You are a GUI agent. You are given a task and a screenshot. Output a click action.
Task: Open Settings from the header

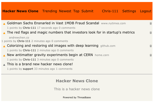[x=129, y=11]
